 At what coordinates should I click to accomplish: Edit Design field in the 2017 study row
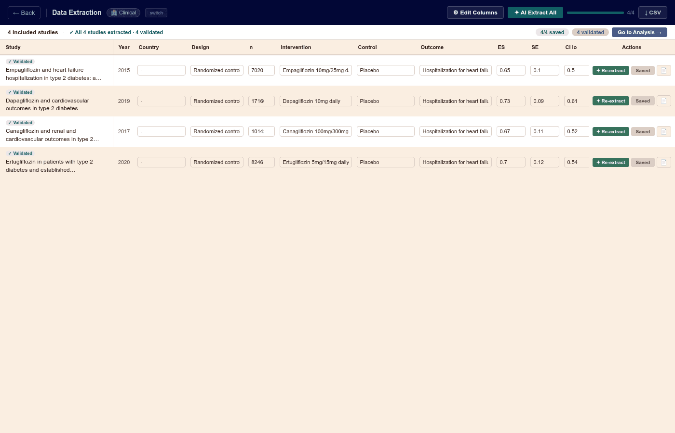click(x=217, y=131)
